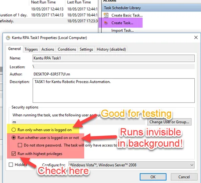The image size is (201, 183).
Task: Open the History (disabled) tab
Action: tap(111, 49)
